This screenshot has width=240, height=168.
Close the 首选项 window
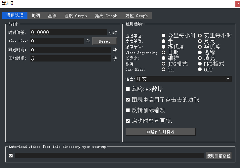point(238,4)
